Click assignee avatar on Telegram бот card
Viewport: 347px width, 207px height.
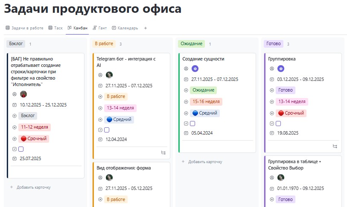click(x=109, y=75)
